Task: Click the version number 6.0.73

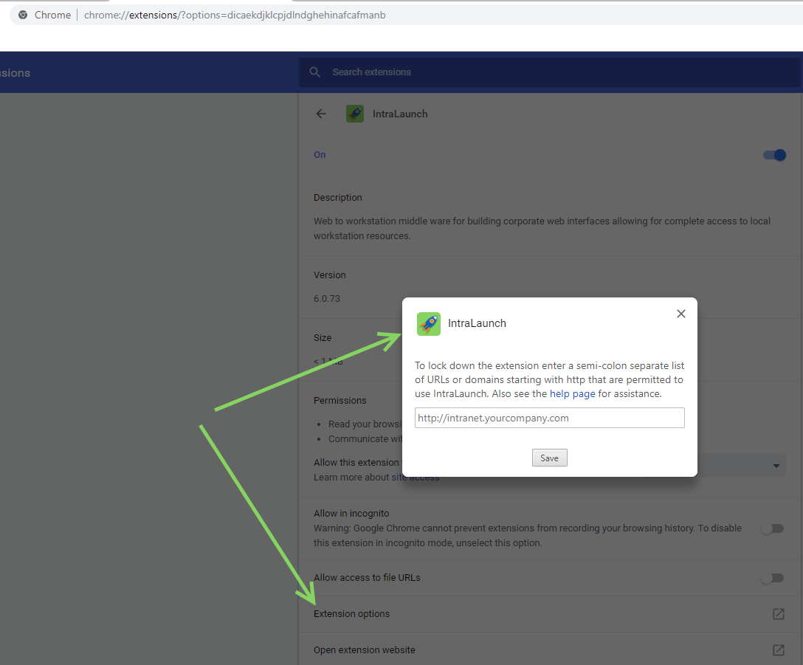Action: coord(327,299)
